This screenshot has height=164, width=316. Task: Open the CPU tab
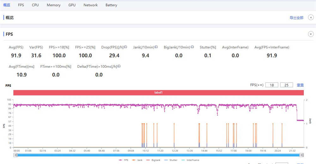tap(35, 5)
